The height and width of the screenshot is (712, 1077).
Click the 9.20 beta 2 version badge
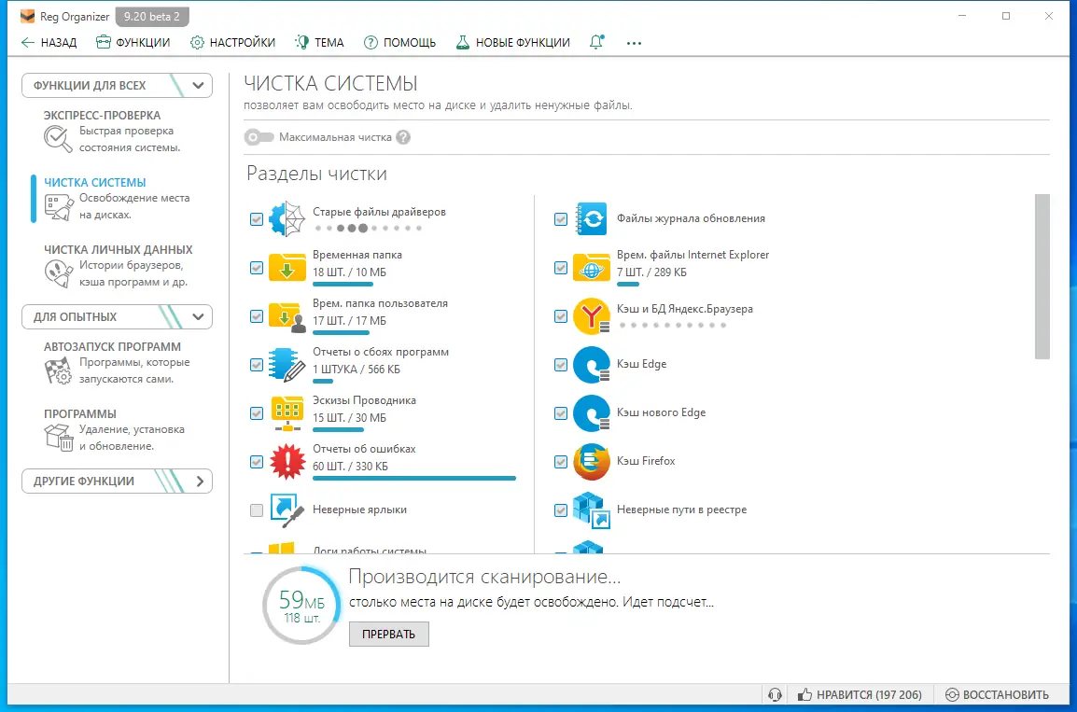click(152, 17)
